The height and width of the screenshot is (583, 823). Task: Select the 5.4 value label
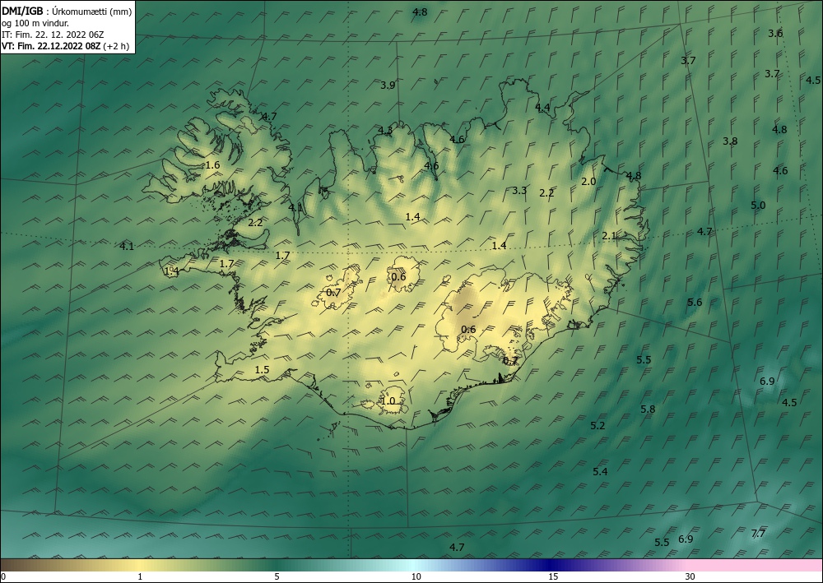click(x=601, y=472)
